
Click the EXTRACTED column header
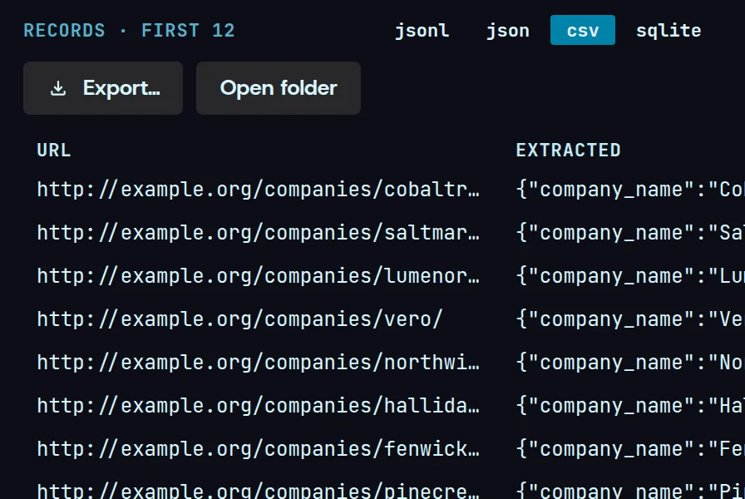point(568,151)
